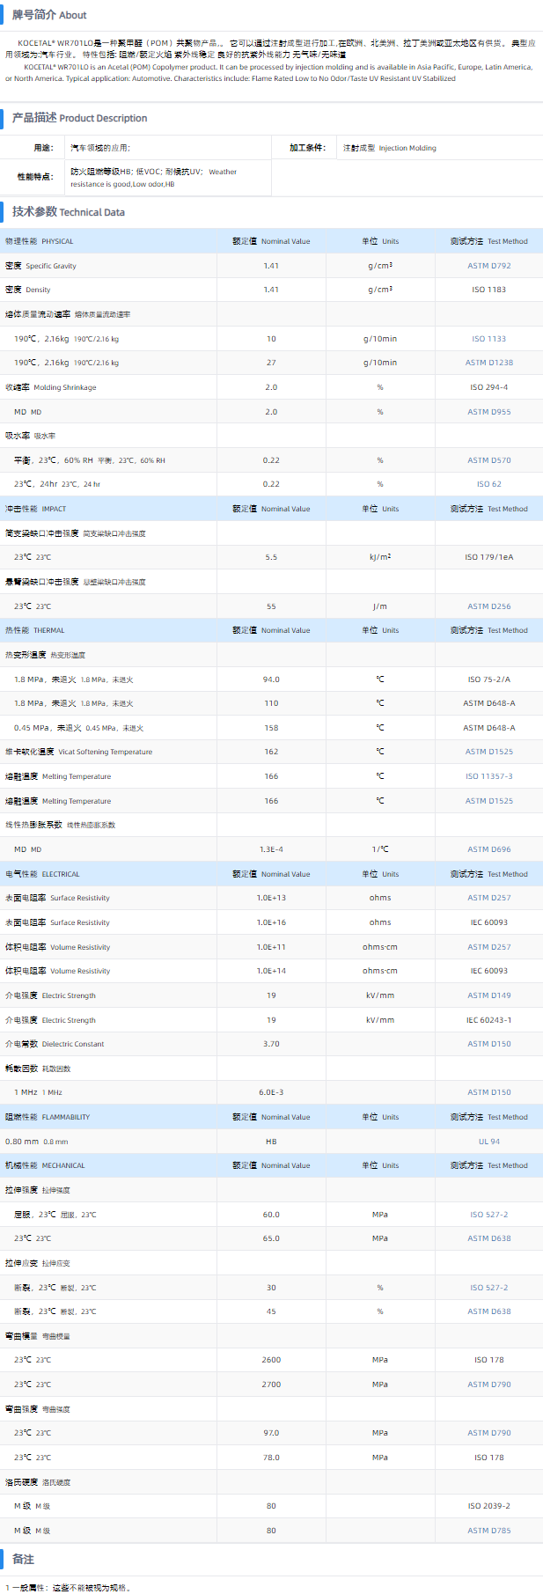Open the ISO 62 test method link
The image size is (543, 1594).
tap(488, 484)
